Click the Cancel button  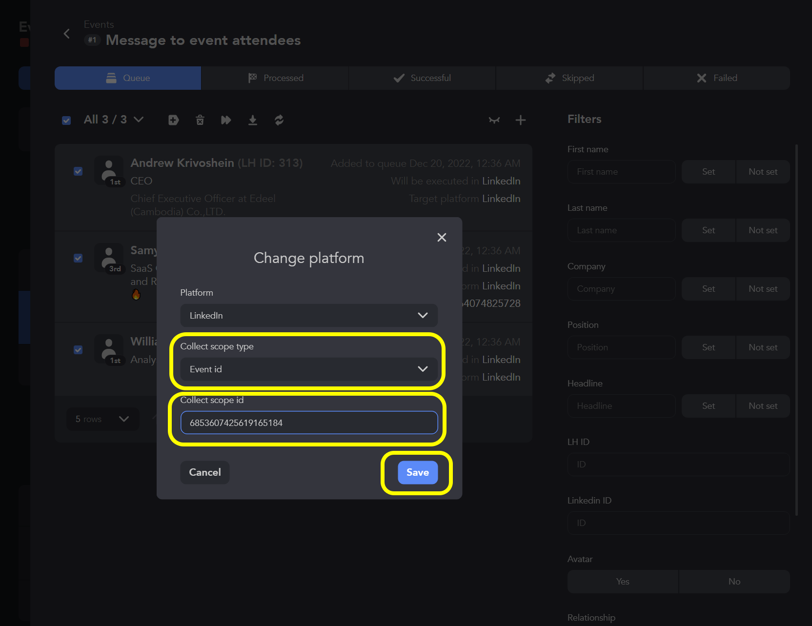[x=205, y=472]
